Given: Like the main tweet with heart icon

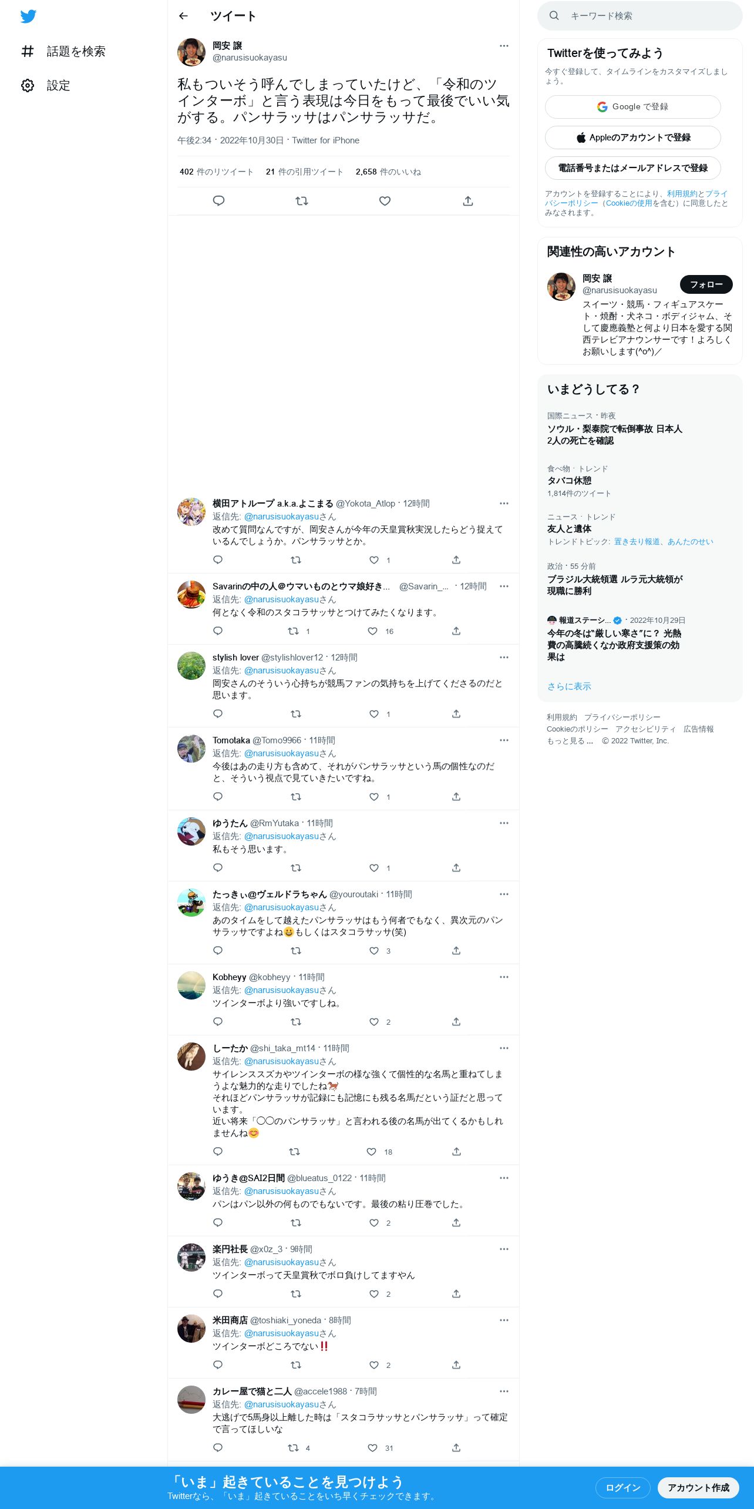Looking at the screenshot, I should click(385, 201).
